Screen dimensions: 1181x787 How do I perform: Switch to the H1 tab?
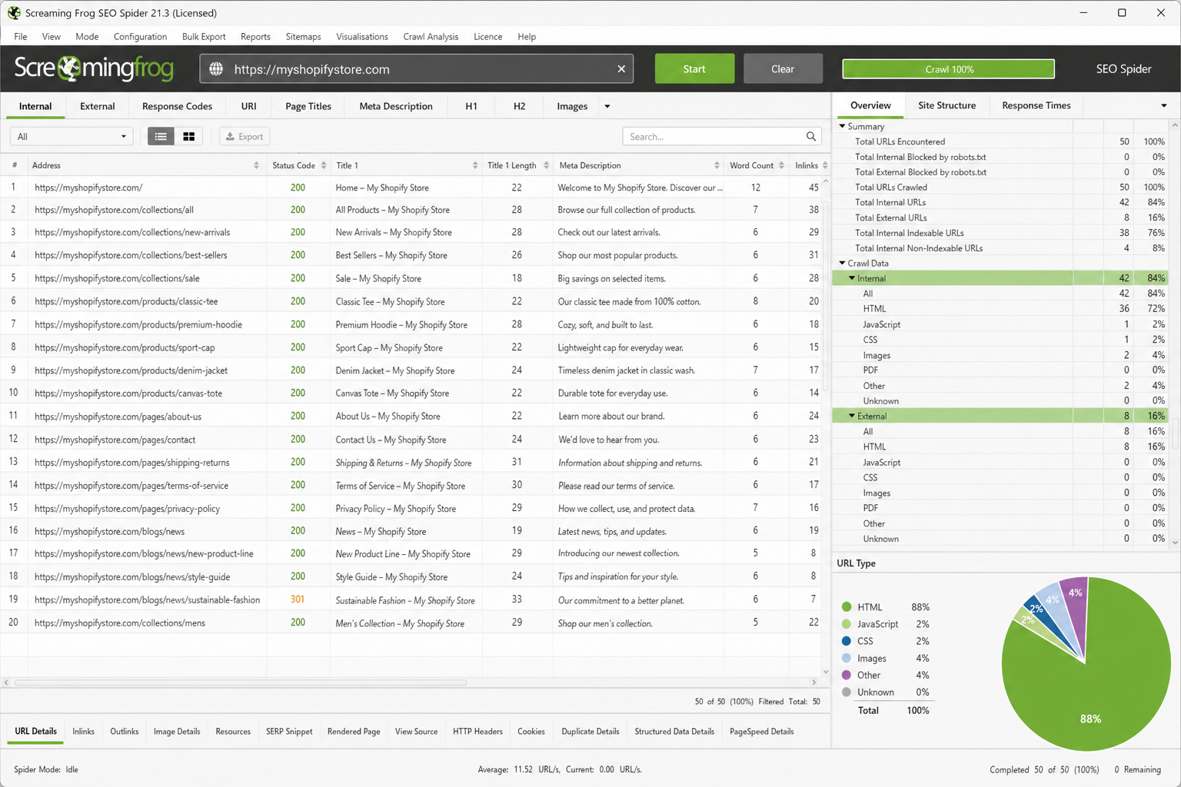(x=471, y=106)
